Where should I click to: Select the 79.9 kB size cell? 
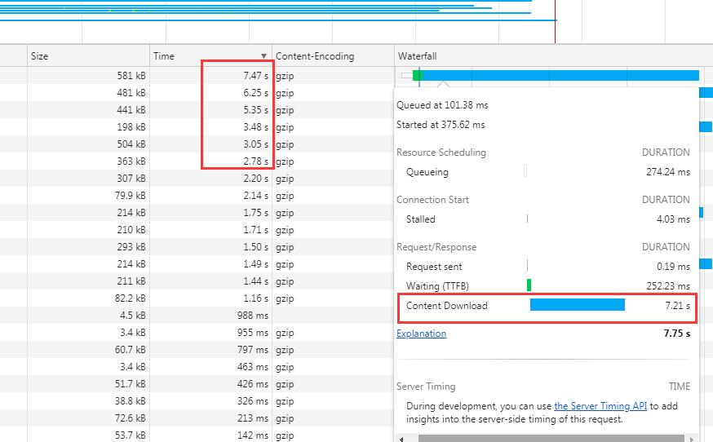[x=88, y=196]
